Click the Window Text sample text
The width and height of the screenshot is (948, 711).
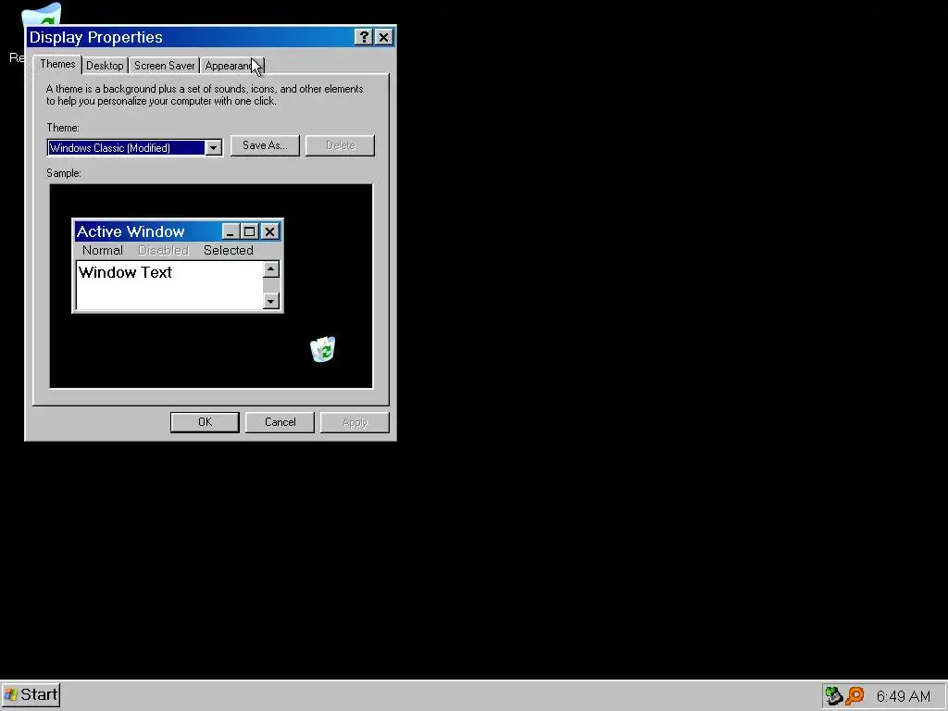[125, 273]
